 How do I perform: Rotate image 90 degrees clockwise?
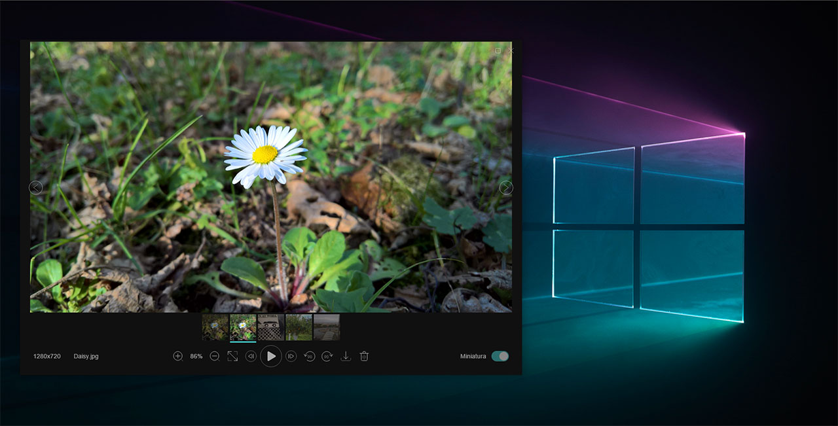(327, 356)
